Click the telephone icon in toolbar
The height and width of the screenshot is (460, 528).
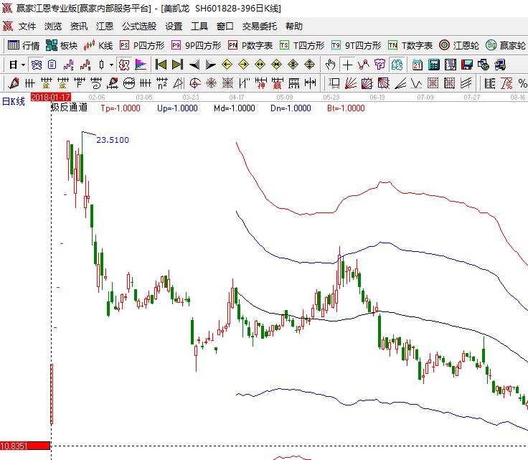click(36, 65)
